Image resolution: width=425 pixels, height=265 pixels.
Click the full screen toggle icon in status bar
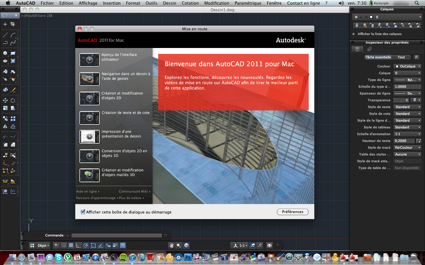pos(269,245)
